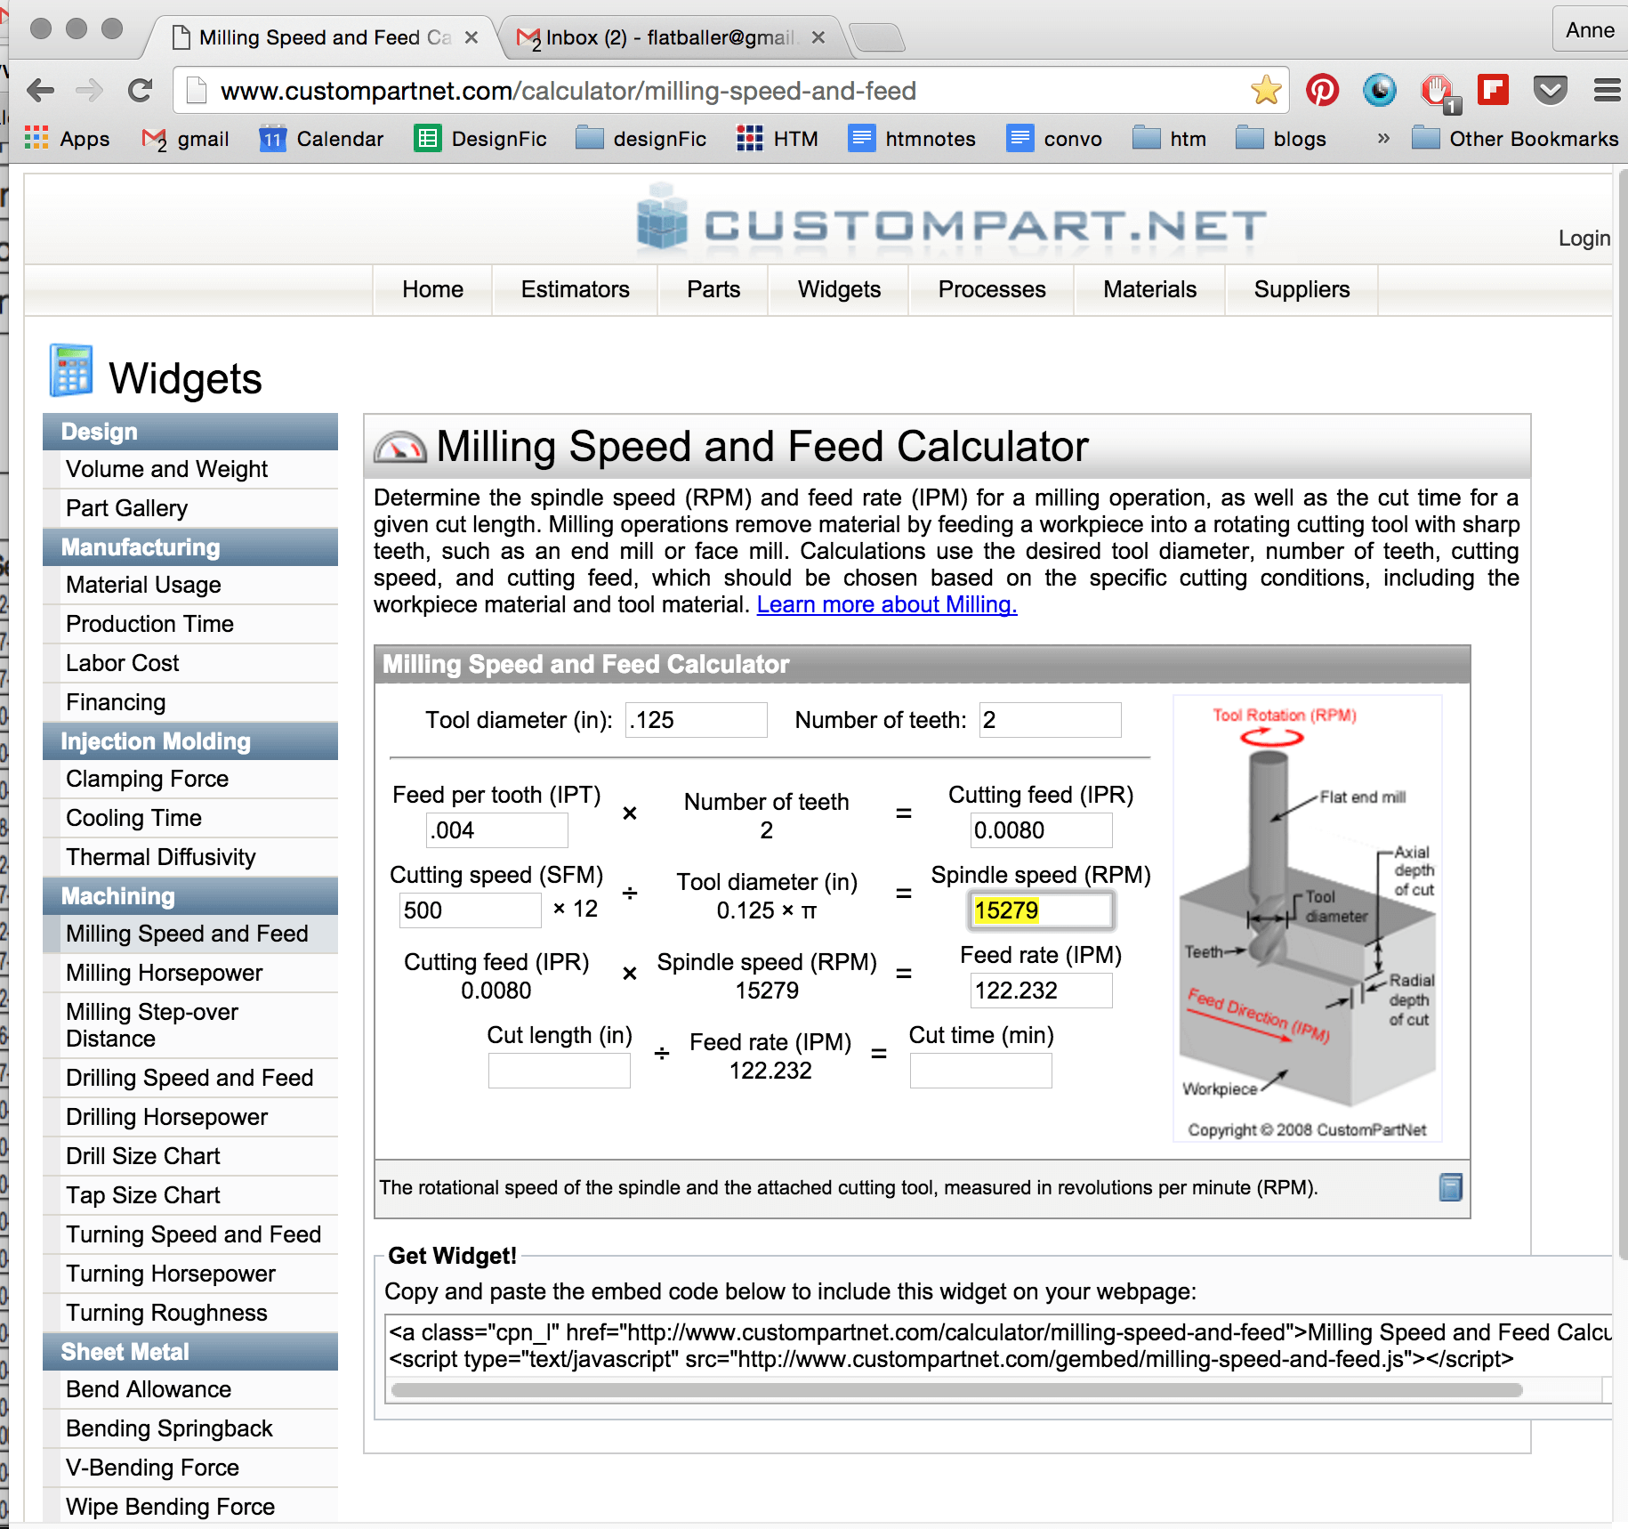Open the Parts menu item
The height and width of the screenshot is (1529, 1628).
pyautogui.click(x=713, y=289)
